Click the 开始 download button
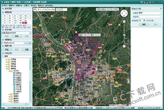Viewport: 164px width, 110px height. tap(7, 50)
